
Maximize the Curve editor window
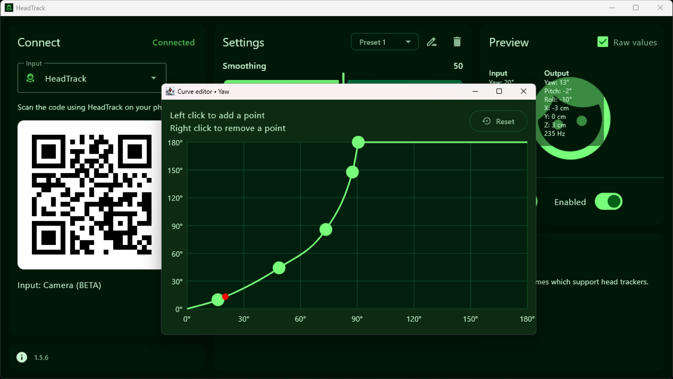pos(499,91)
